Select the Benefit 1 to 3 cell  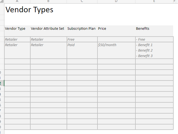[x=154, y=50]
